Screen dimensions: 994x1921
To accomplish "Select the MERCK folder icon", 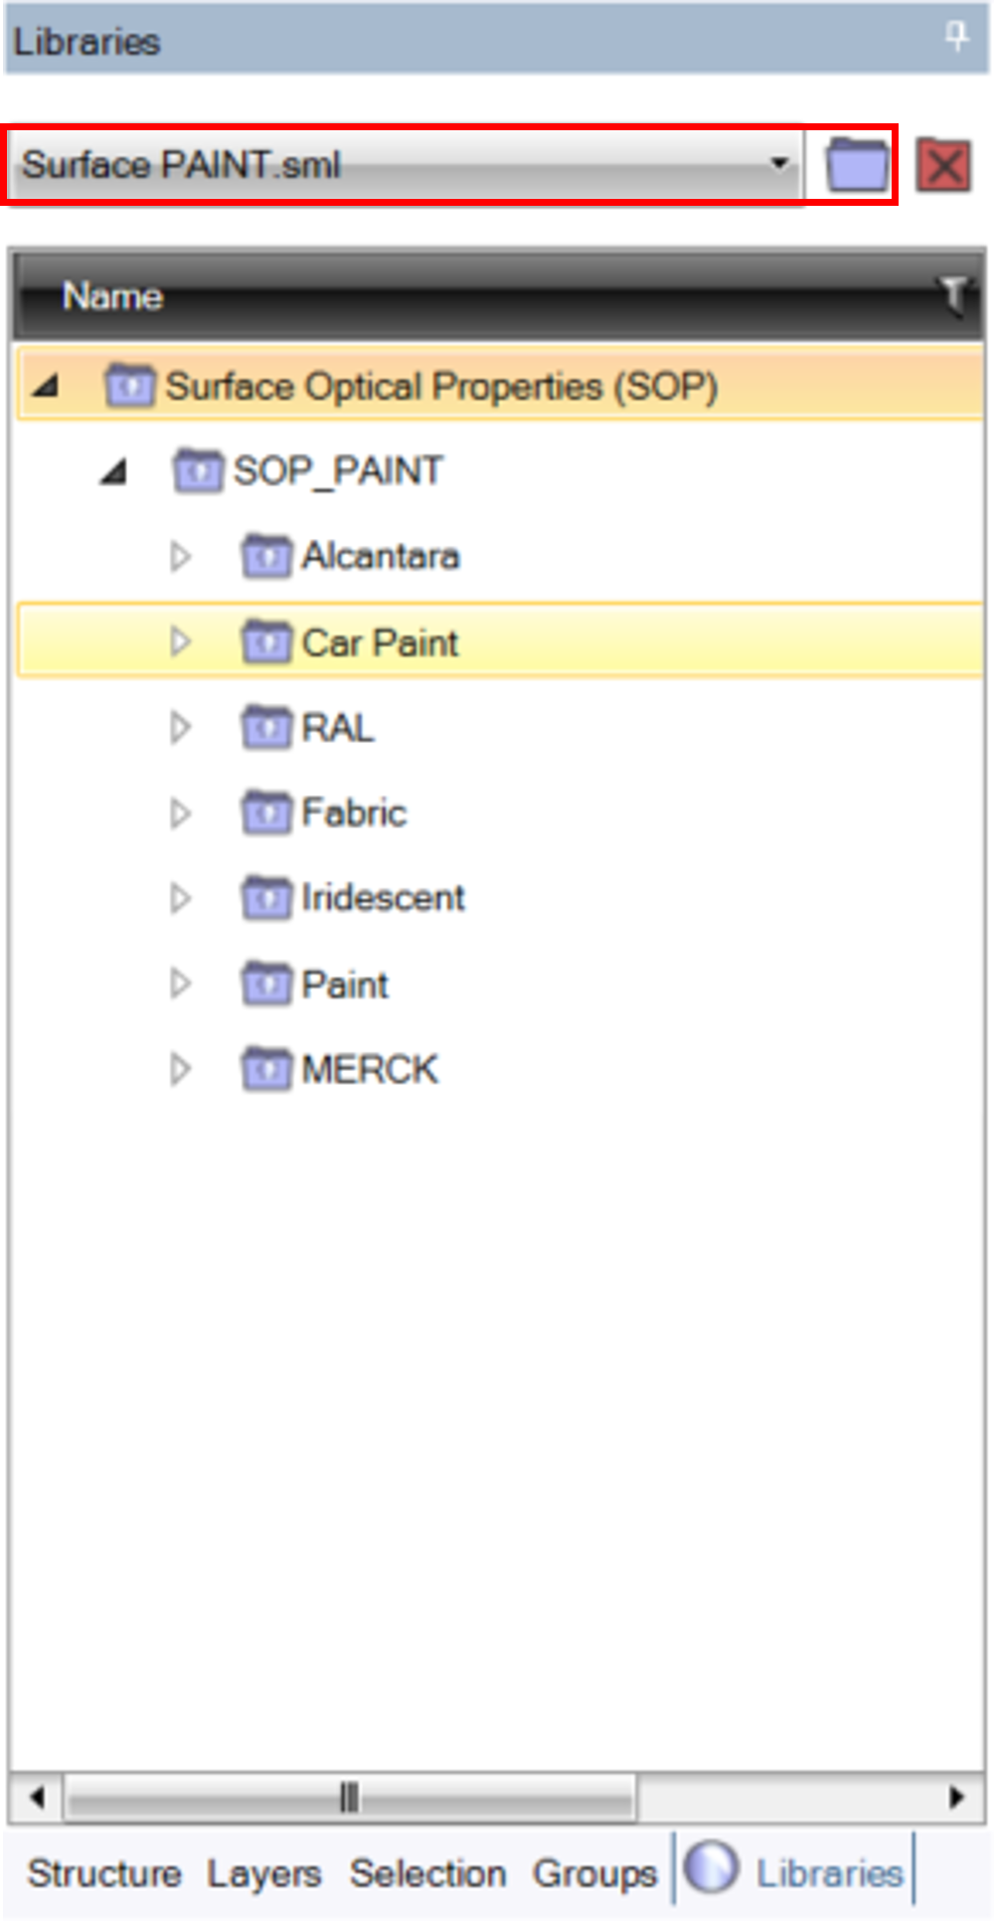I will 266,1069.
